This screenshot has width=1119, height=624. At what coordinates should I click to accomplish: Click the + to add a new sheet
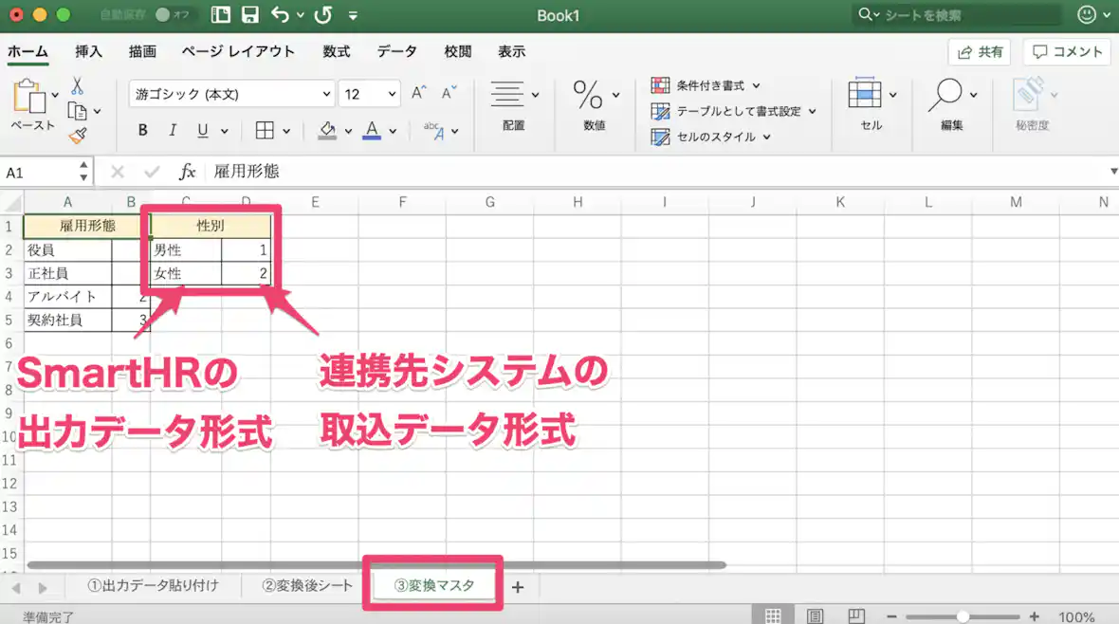click(x=518, y=587)
